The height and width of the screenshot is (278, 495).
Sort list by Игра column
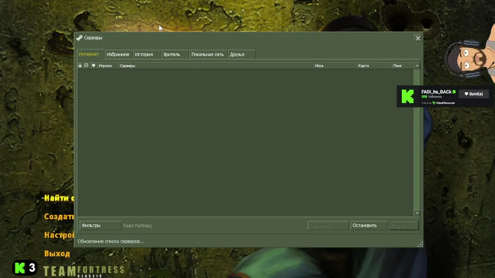[335, 66]
